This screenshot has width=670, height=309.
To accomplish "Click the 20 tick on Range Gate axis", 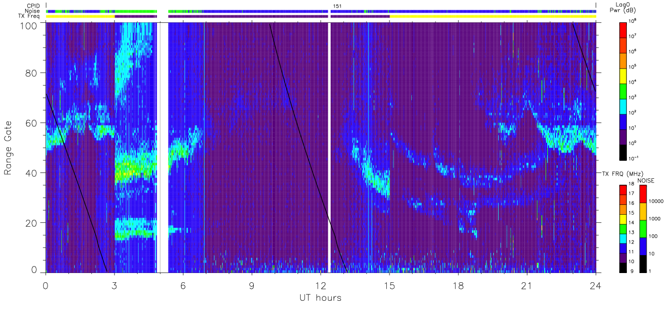I will pos(32,222).
